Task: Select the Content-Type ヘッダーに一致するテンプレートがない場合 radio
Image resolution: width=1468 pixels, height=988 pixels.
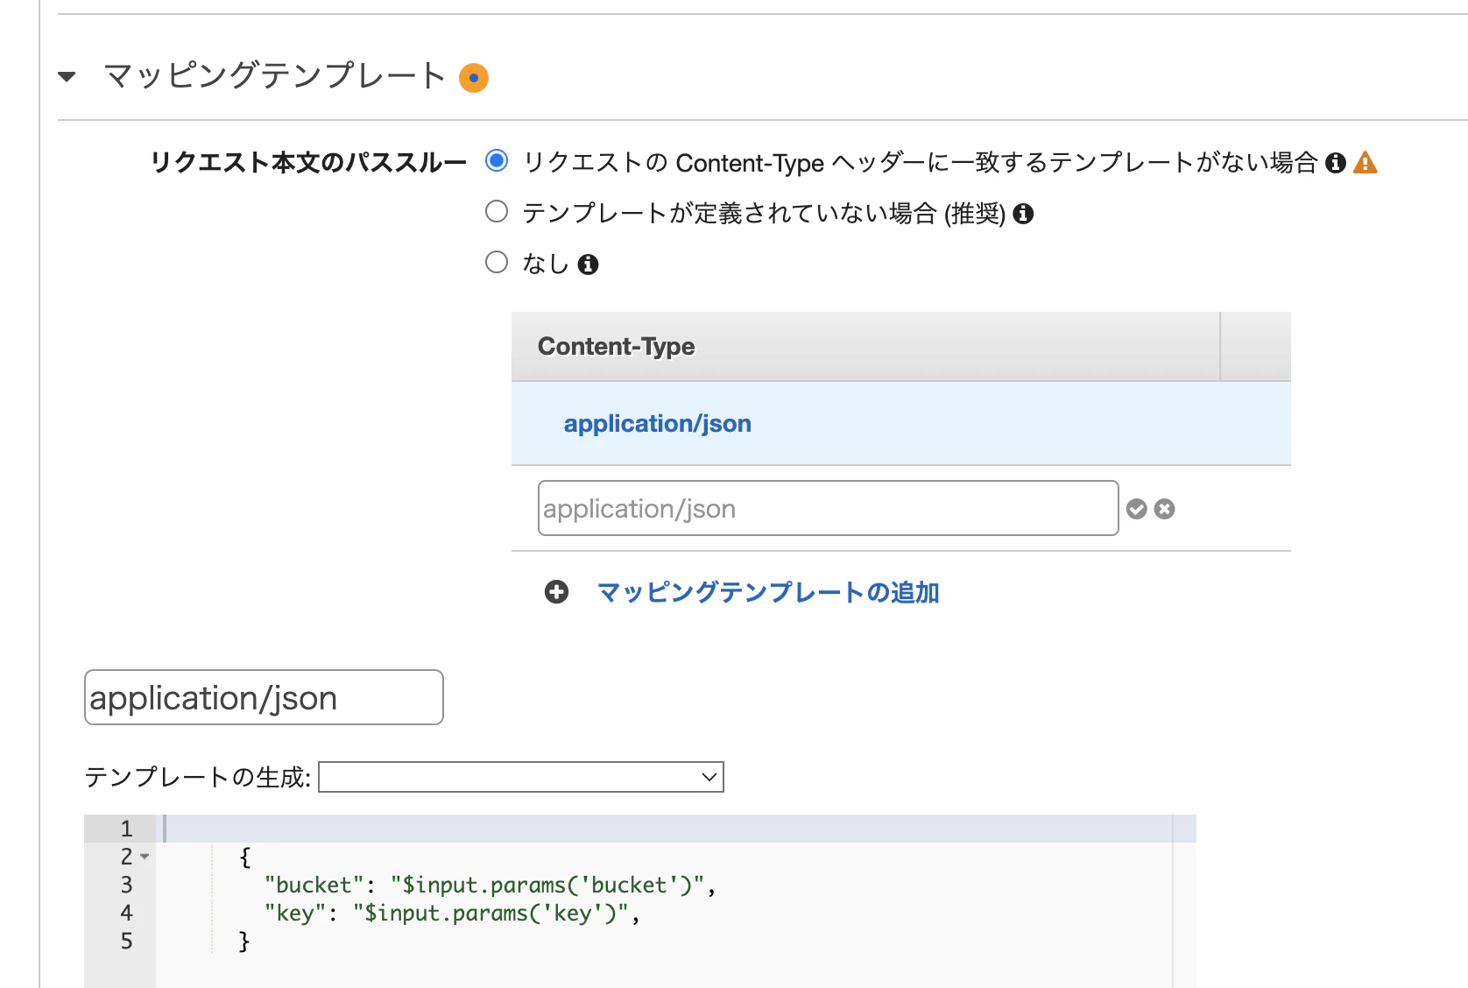Action: pyautogui.click(x=497, y=160)
